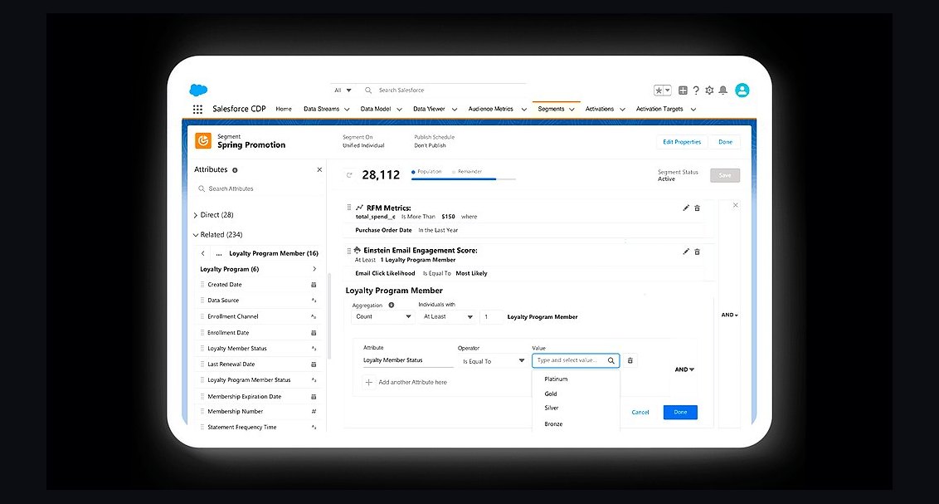The image size is (939, 504).
Task: Click the magnifier icon in the Value field
Action: click(611, 360)
